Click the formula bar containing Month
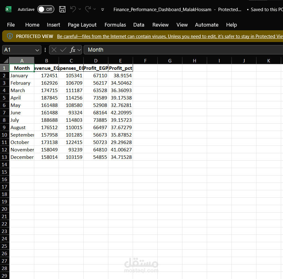The width and height of the screenshot is (283, 279). click(x=183, y=50)
